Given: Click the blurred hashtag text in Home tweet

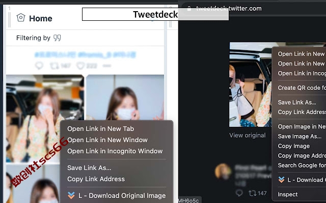Looking at the screenshot, I should (x=85, y=55).
